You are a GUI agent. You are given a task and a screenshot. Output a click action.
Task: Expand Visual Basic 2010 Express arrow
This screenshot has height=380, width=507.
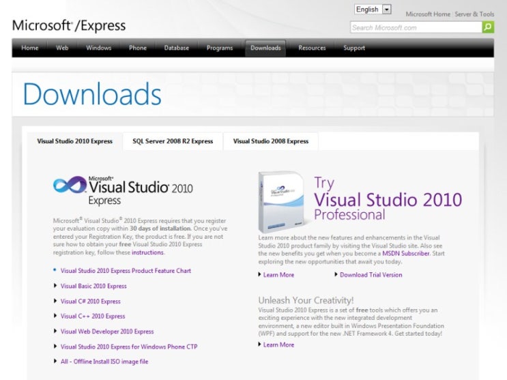[55, 286]
